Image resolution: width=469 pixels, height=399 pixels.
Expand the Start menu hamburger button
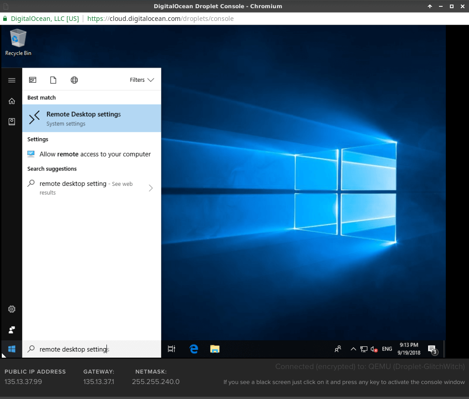(12, 80)
